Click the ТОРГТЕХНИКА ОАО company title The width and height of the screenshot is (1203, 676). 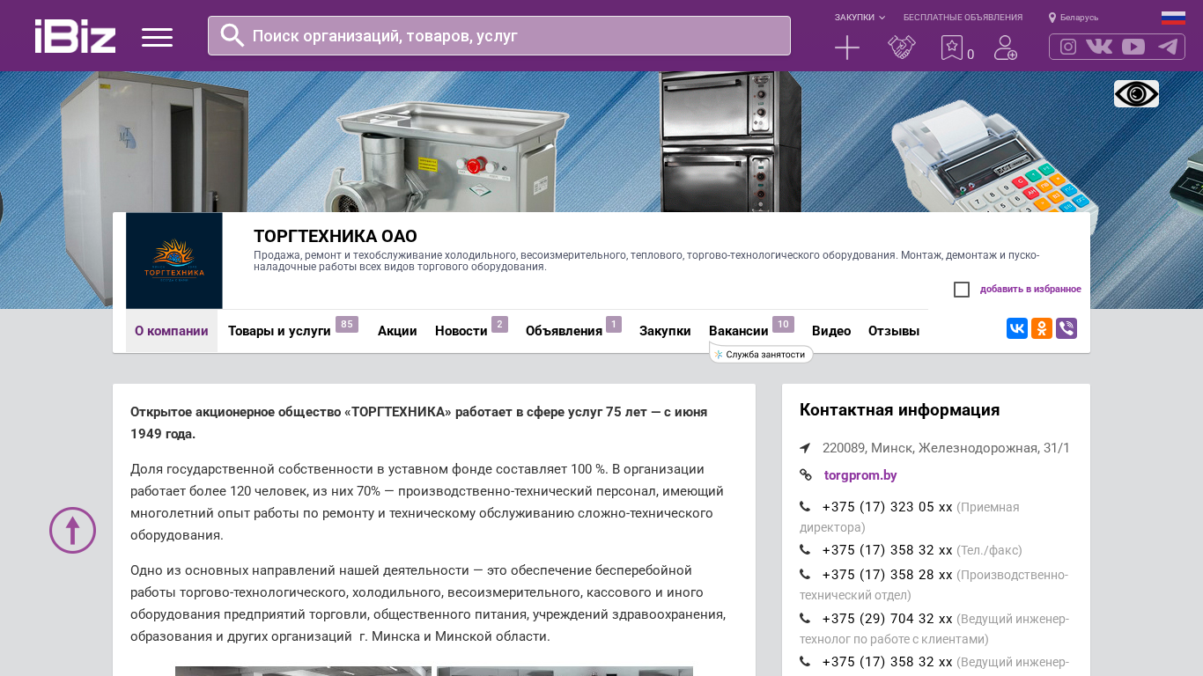(x=336, y=237)
